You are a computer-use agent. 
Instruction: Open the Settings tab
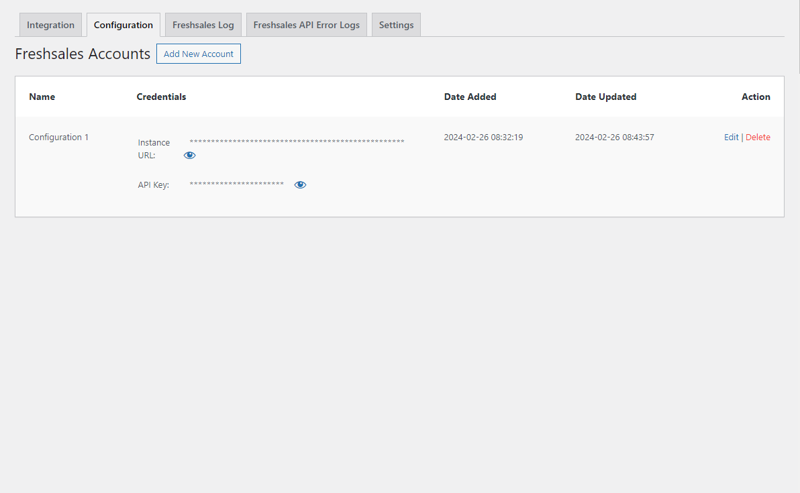coord(397,25)
